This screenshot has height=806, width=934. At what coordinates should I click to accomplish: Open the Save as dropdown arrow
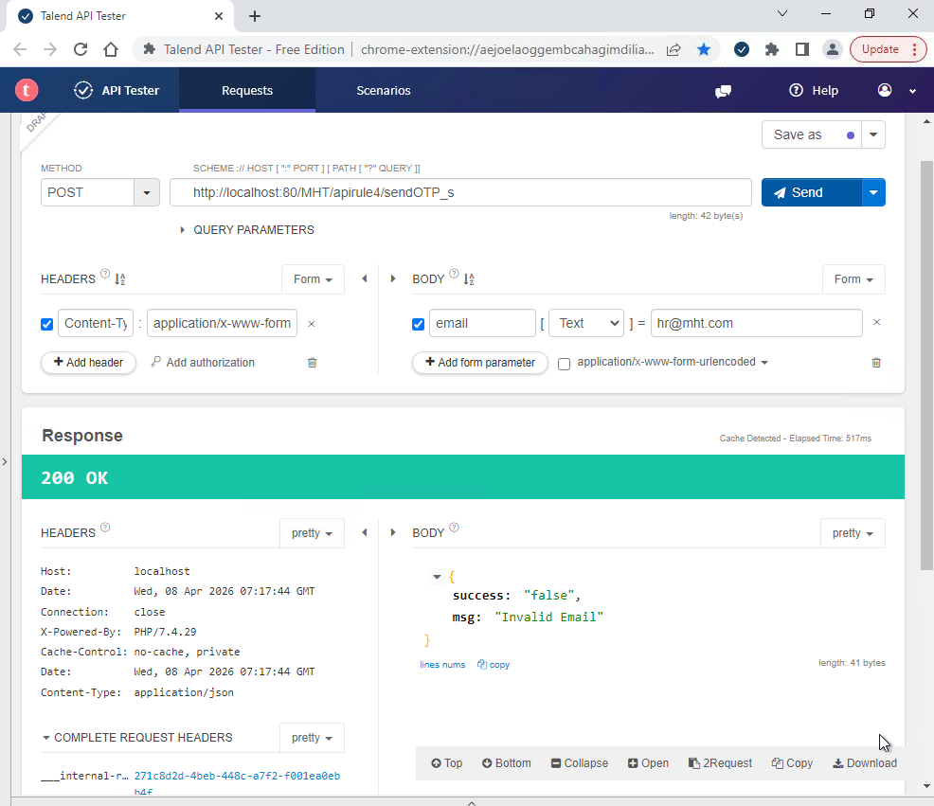coord(873,134)
